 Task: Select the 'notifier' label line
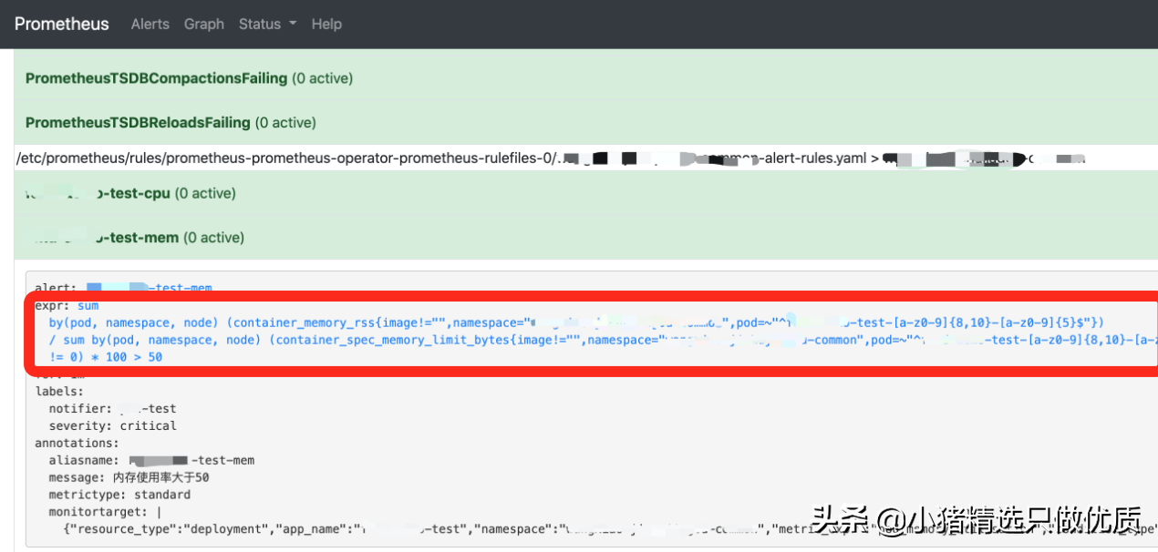(113, 409)
